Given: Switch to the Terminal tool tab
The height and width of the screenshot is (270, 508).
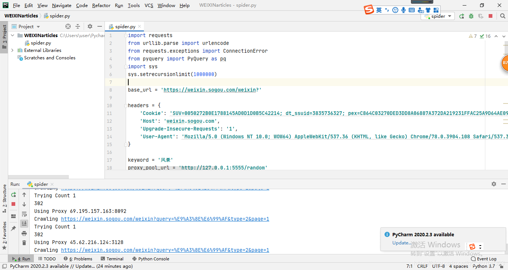Looking at the screenshot, I should [112, 259].
